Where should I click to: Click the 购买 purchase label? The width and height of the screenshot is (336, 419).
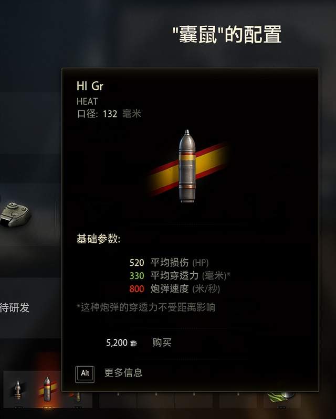point(162,342)
